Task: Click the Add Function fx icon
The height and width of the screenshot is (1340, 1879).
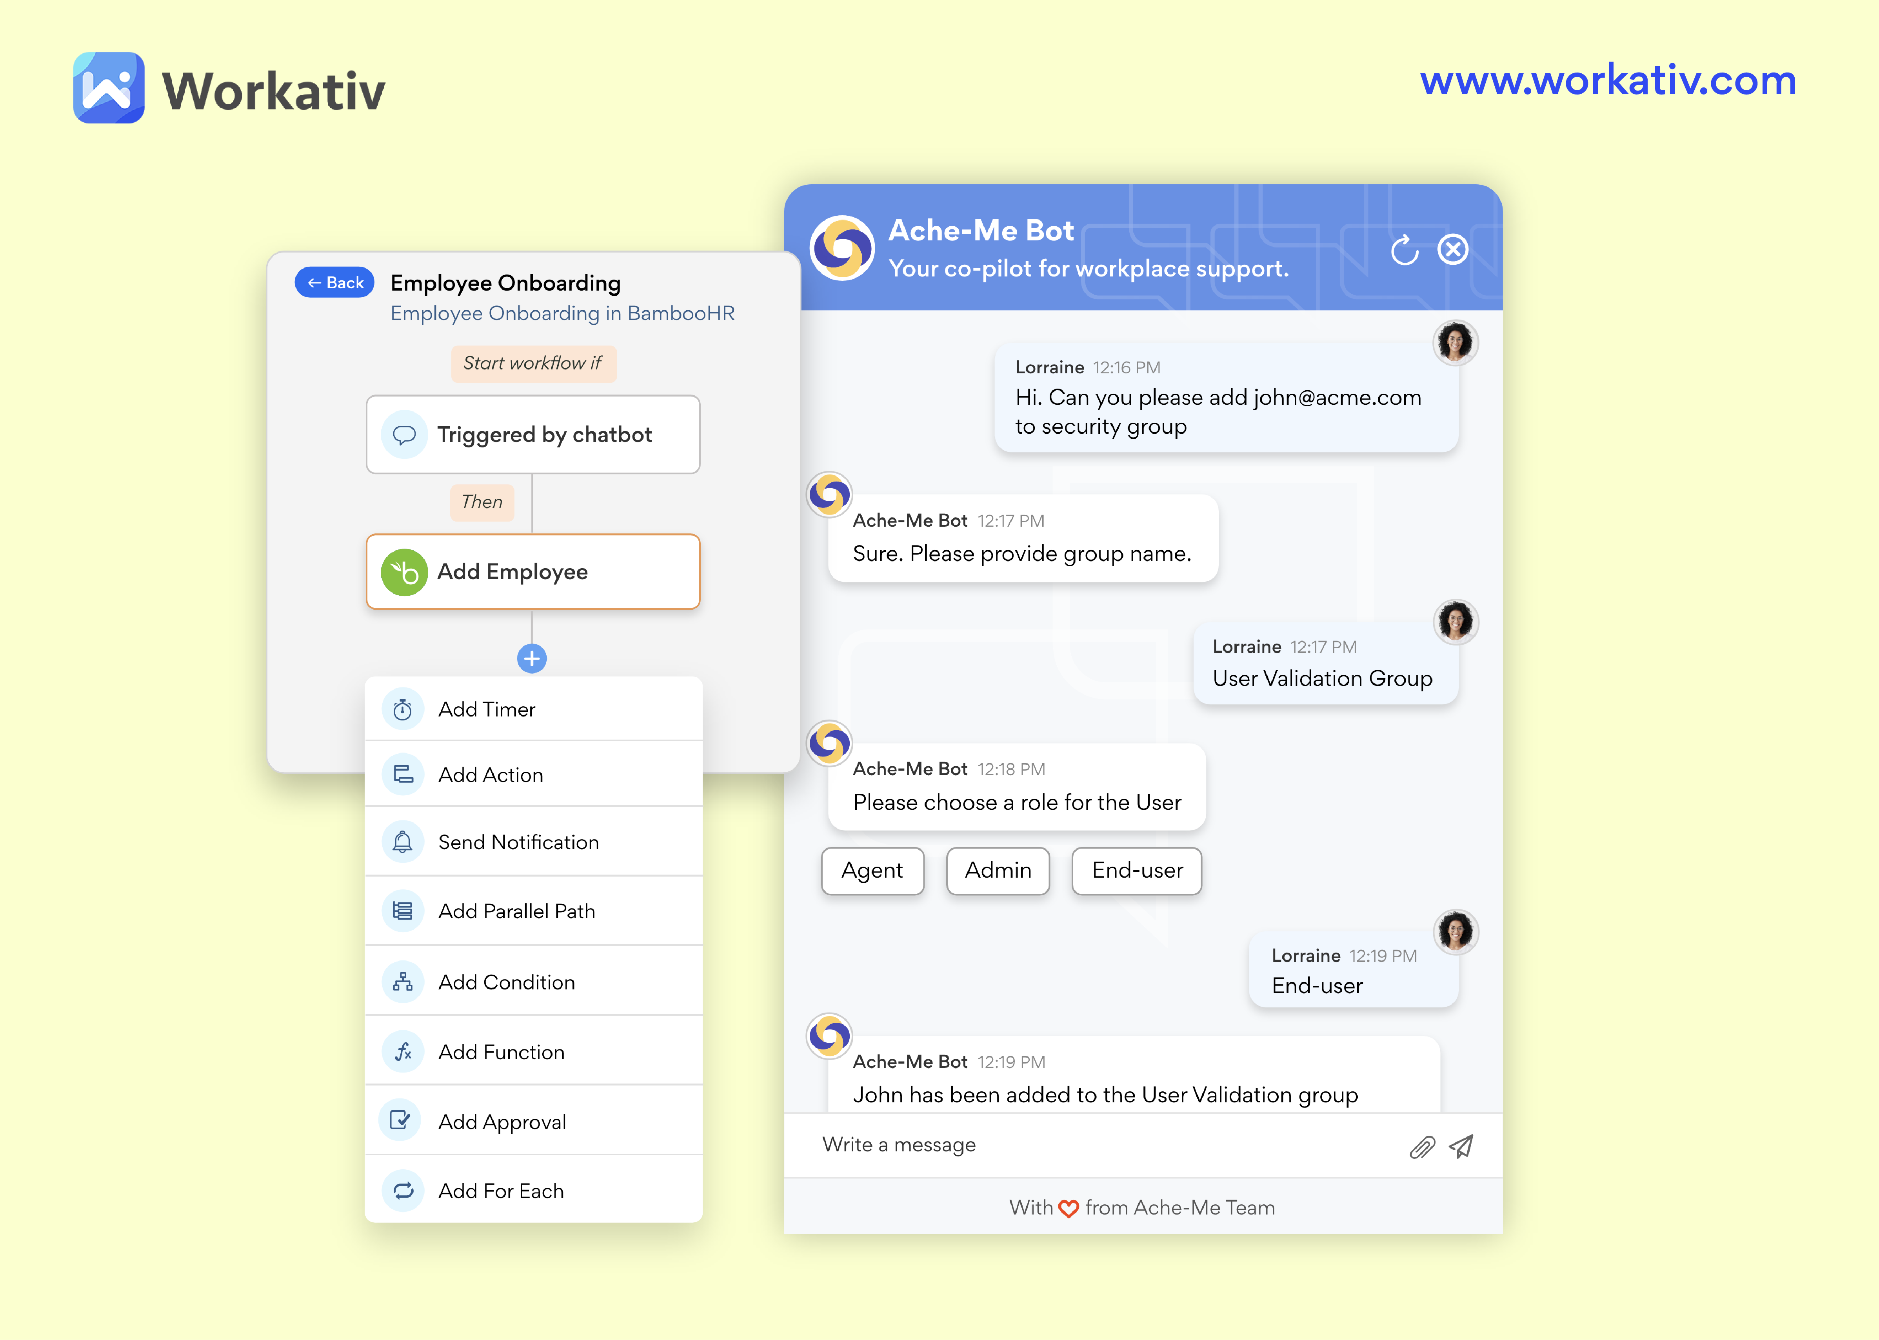Action: coord(403,1052)
